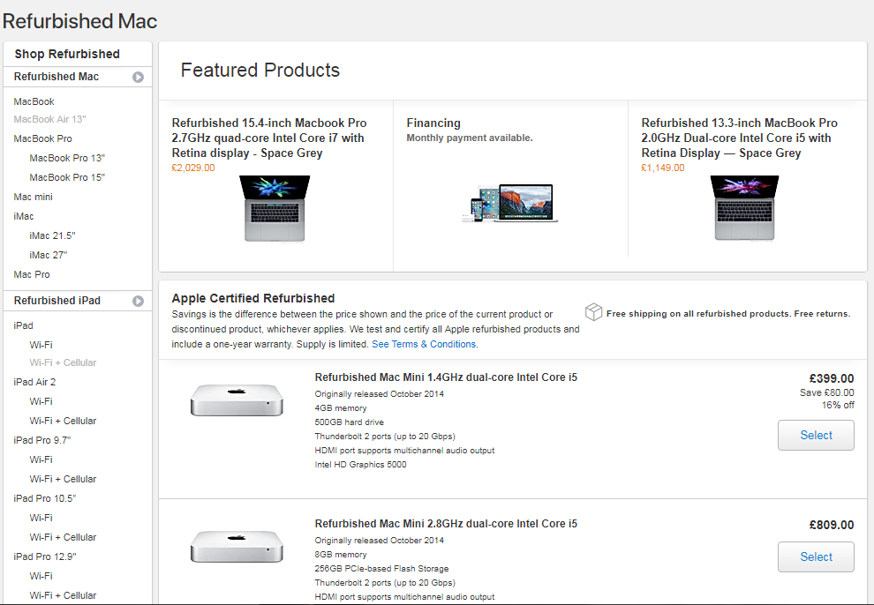Click the arrow icon beside Refurbished Mac
Image resolution: width=874 pixels, height=605 pixels.
tap(138, 78)
